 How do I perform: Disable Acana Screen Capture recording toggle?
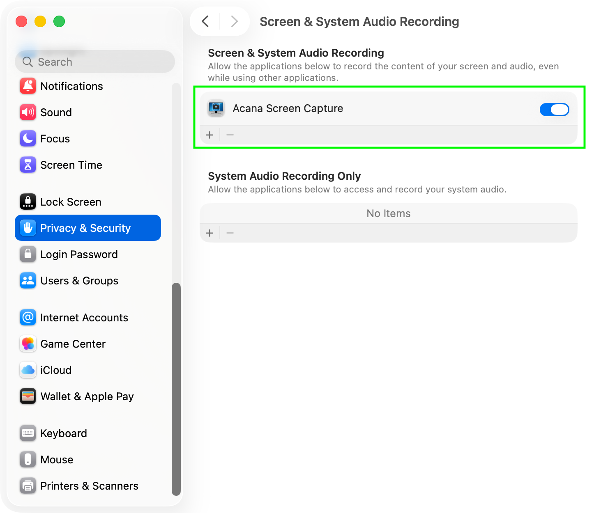[554, 110]
